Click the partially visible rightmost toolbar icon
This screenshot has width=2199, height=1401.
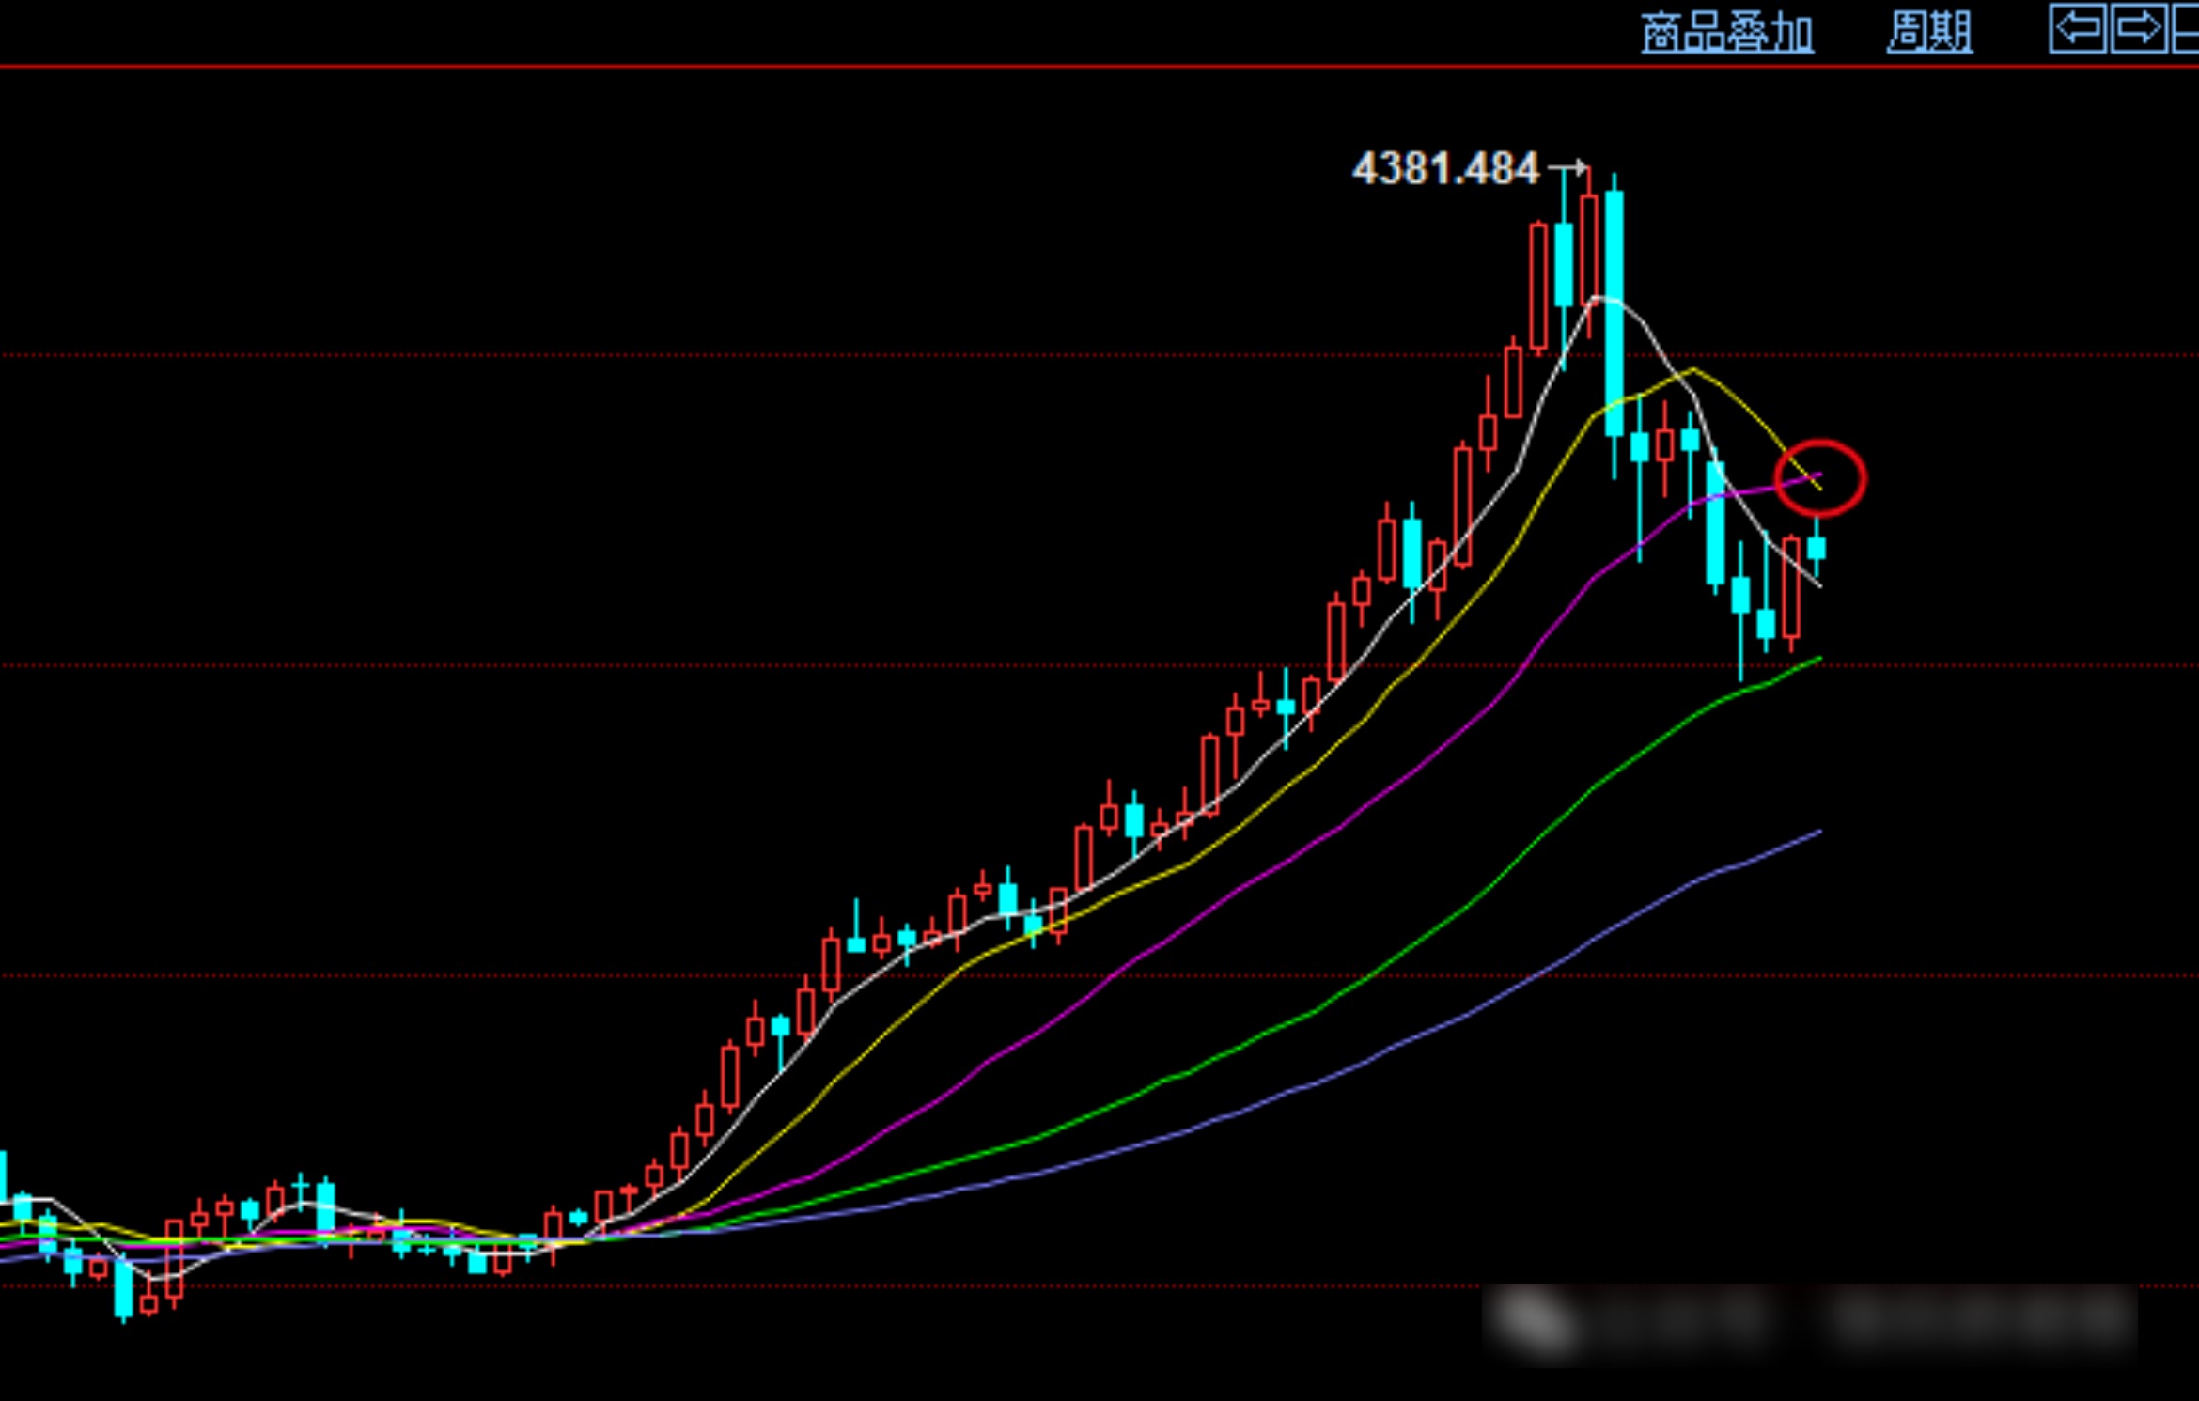coord(2187,29)
